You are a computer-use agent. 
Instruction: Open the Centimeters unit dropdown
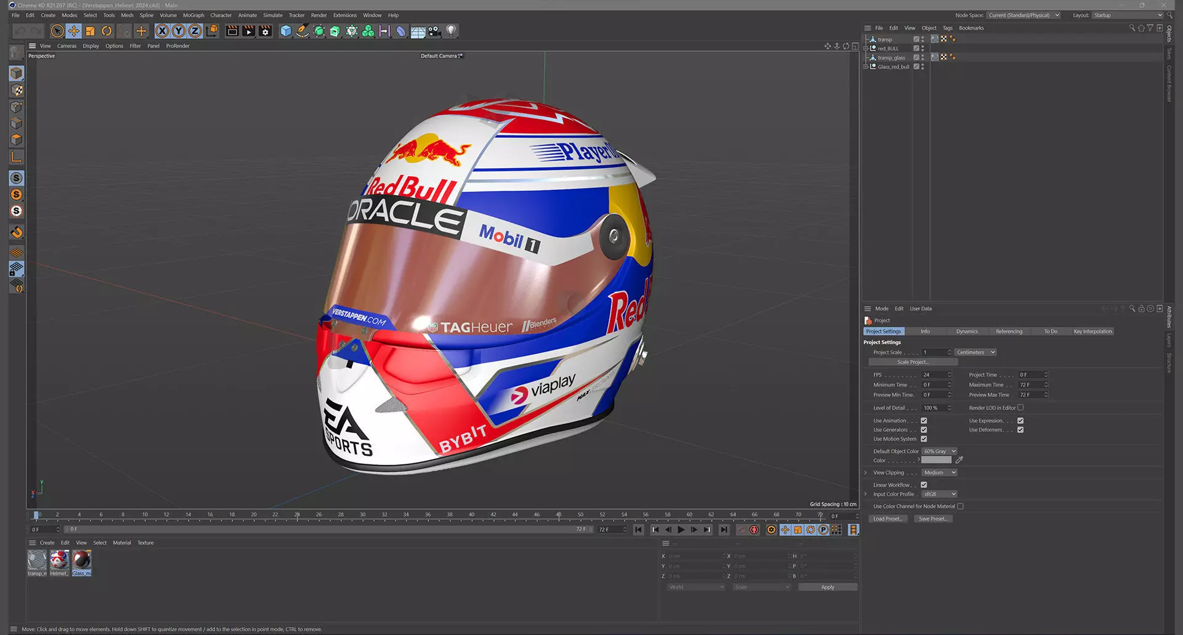(975, 352)
